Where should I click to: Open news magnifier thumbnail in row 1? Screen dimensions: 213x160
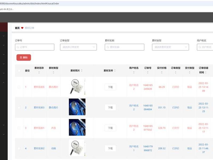[x=77, y=86]
